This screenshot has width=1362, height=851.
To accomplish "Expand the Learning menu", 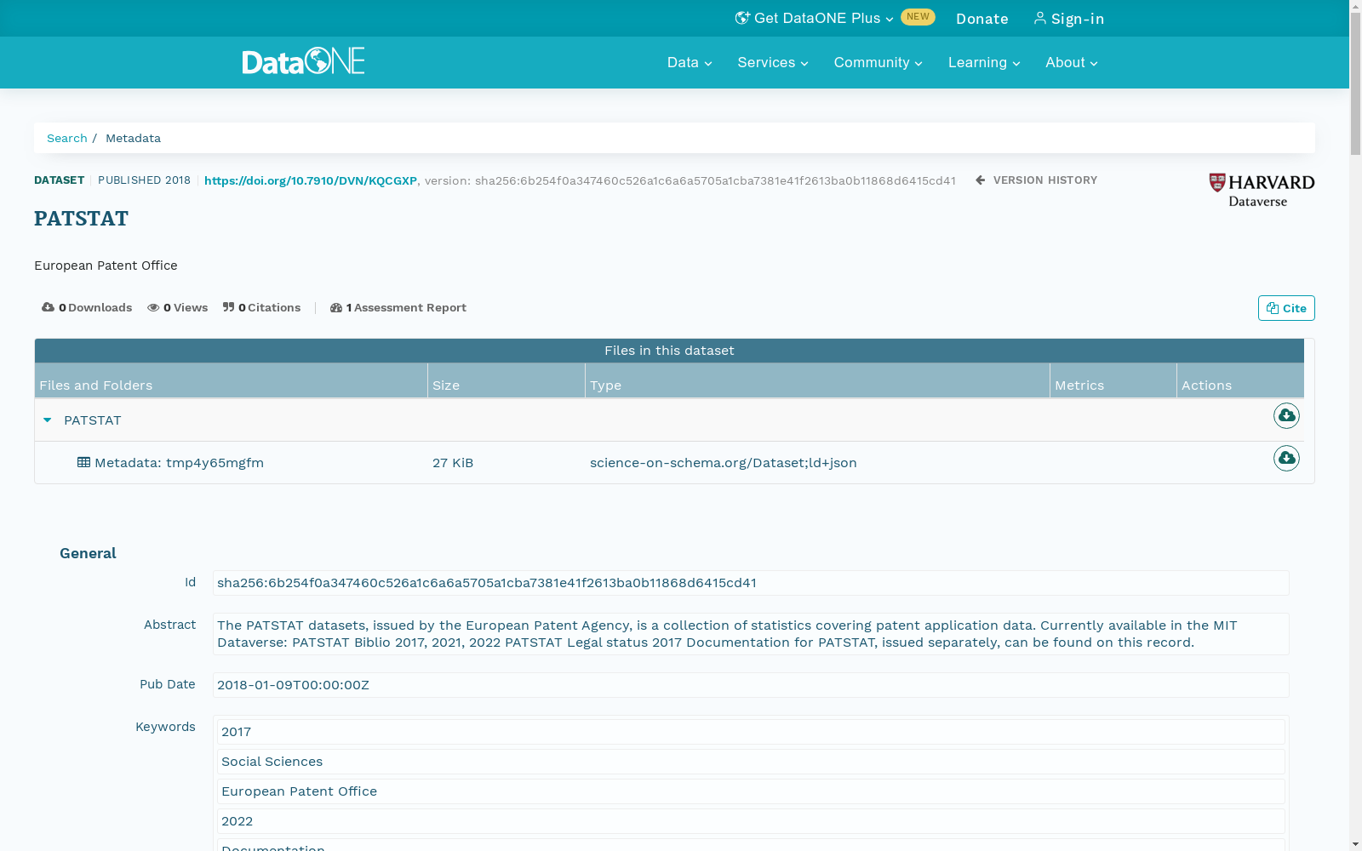I will (x=984, y=62).
